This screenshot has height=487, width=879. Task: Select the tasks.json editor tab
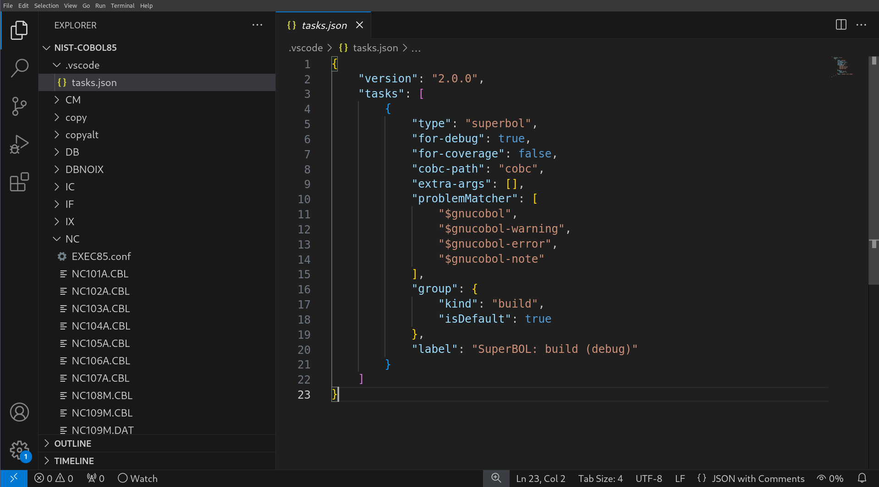[x=323, y=25]
